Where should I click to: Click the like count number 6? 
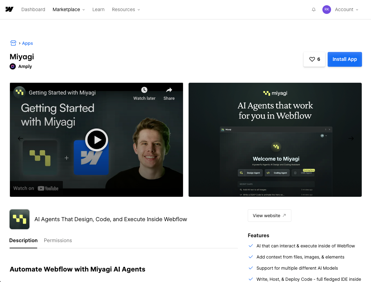[x=319, y=59]
